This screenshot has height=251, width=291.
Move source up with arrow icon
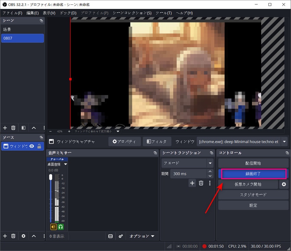click(34, 236)
